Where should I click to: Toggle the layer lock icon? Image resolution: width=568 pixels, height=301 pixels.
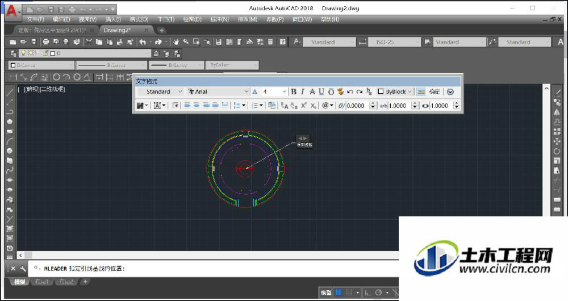tap(46, 53)
